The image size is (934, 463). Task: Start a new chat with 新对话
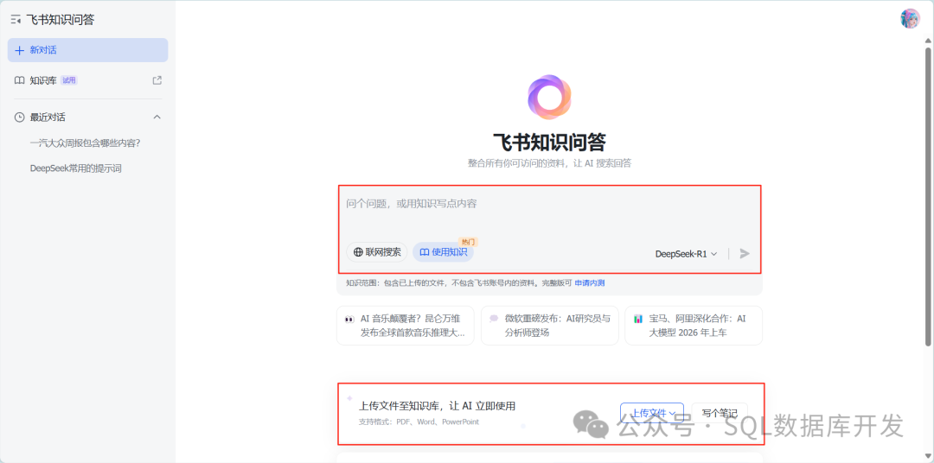tap(87, 50)
